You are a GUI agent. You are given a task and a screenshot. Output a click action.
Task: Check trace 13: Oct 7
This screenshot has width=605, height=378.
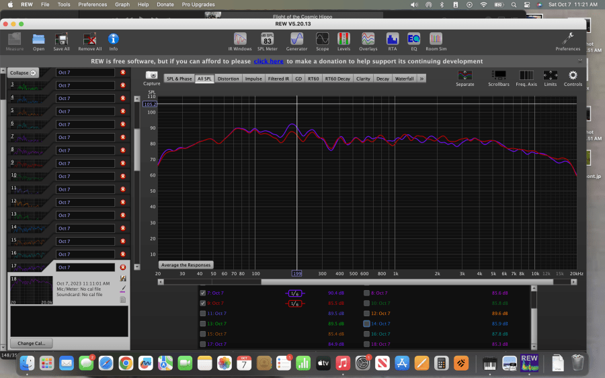[x=202, y=324]
